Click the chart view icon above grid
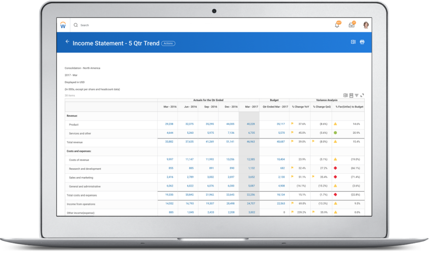The height and width of the screenshot is (255, 429). [351, 95]
